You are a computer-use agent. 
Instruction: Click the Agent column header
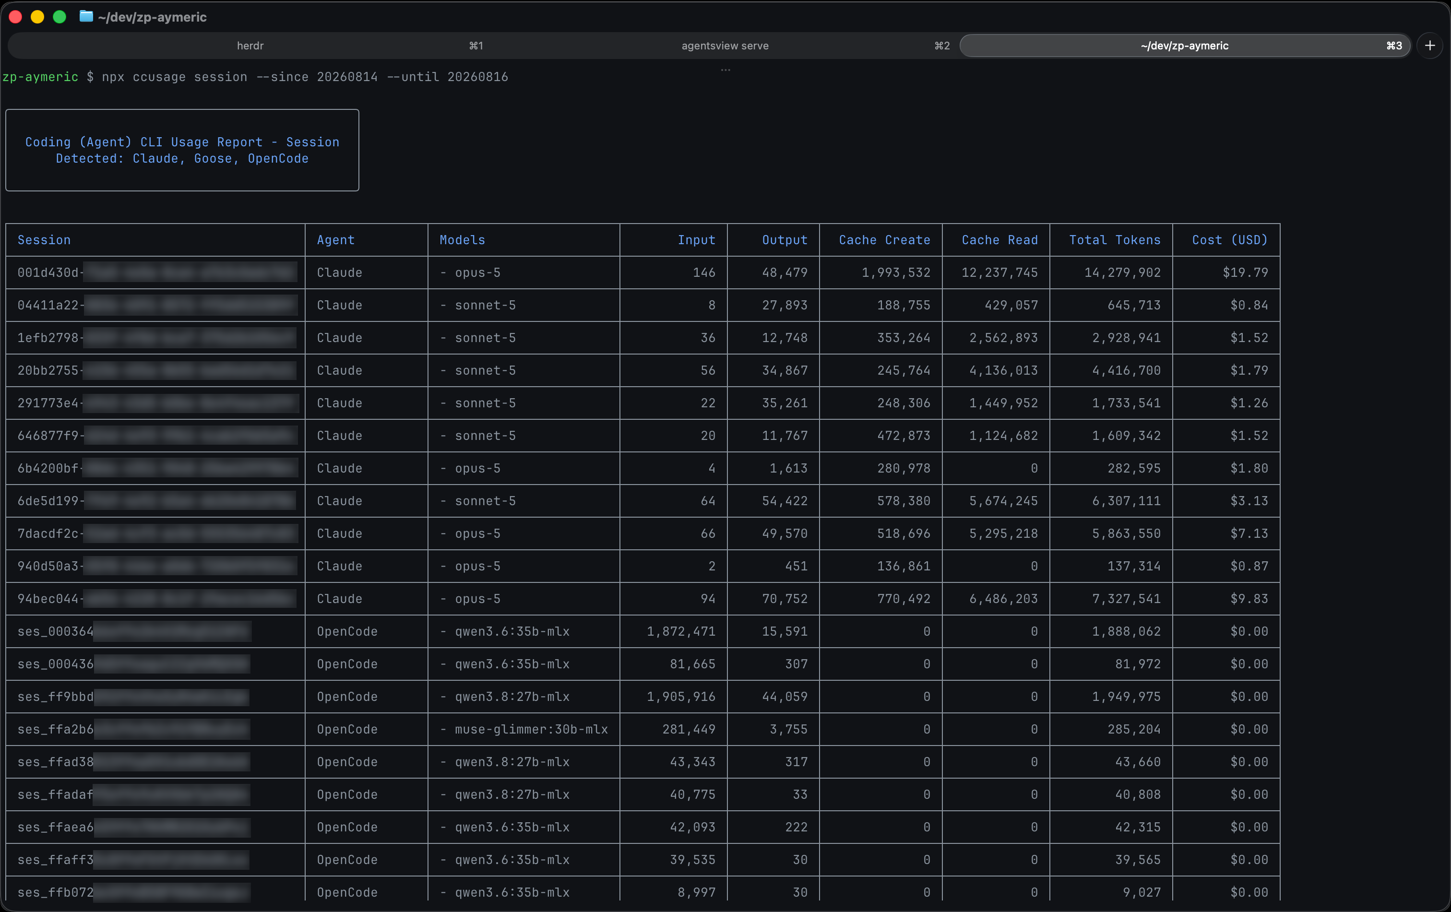tap(335, 240)
